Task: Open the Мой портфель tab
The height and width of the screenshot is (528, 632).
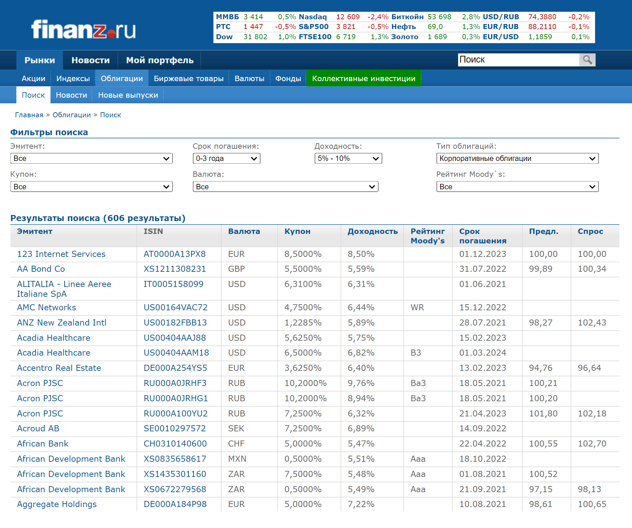Action: click(160, 60)
